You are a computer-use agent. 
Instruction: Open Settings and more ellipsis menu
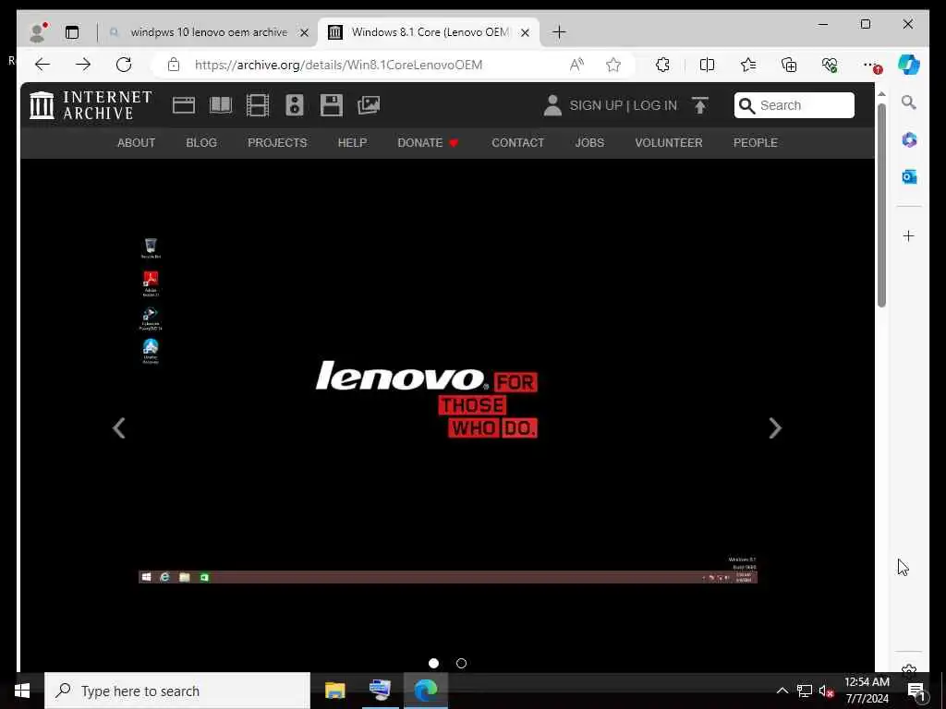[x=871, y=66]
